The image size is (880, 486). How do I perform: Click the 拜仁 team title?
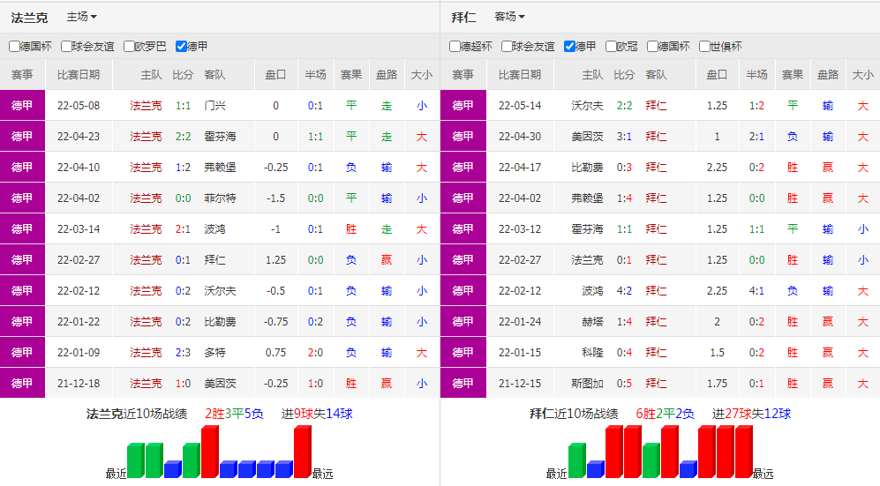(x=463, y=18)
